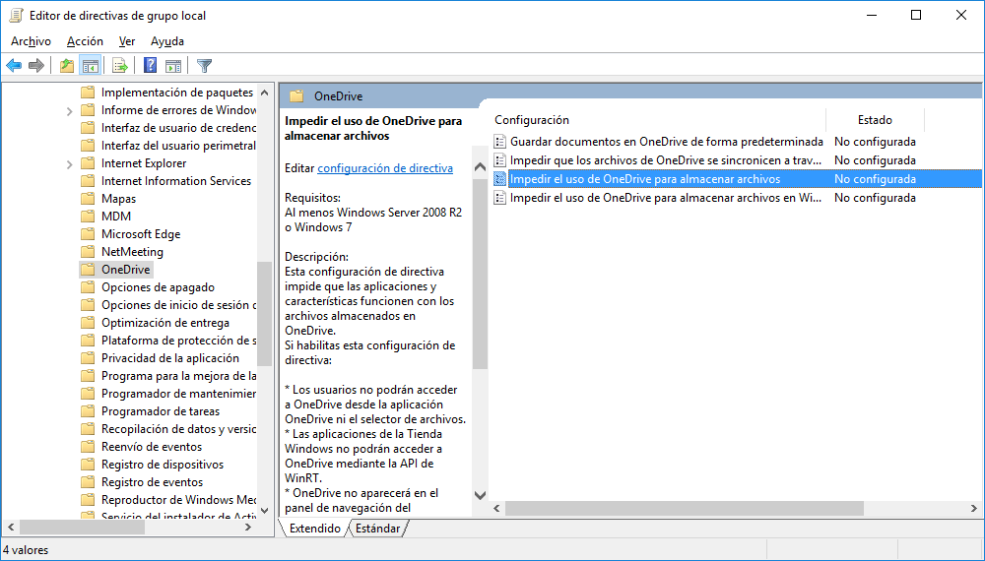Expand the Internet Explorer tree node

click(x=69, y=164)
